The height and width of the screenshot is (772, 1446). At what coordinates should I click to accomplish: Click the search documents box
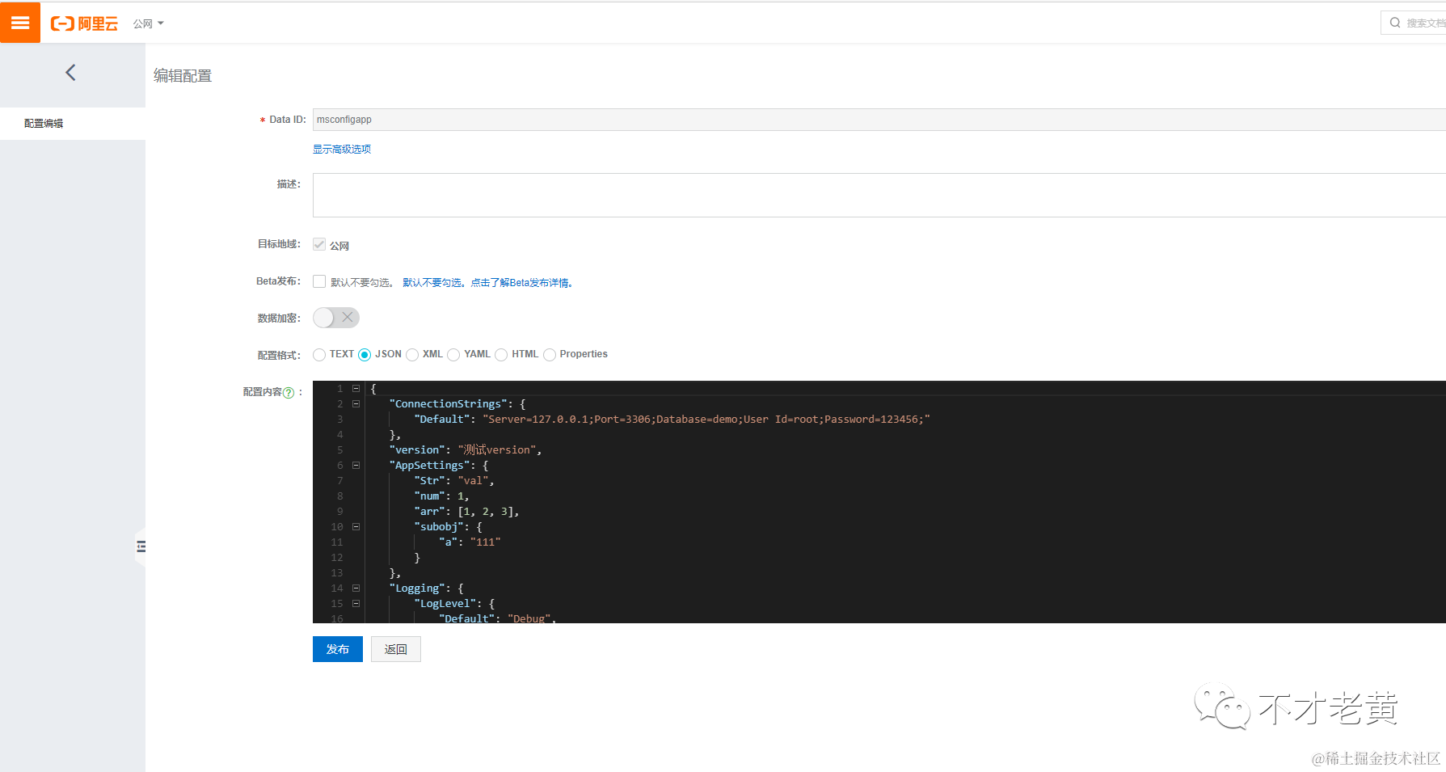(x=1414, y=23)
